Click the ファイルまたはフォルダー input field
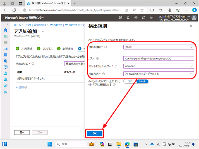Image resolution: width=199 pixels, height=149 pixels. tap(159, 66)
